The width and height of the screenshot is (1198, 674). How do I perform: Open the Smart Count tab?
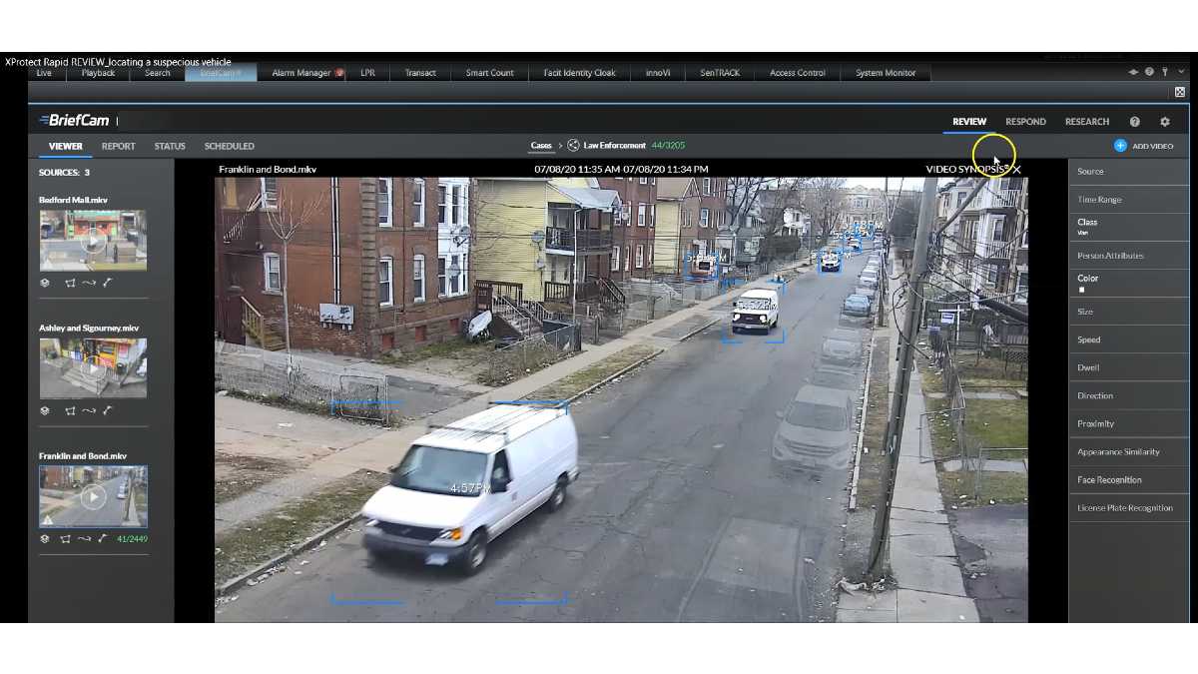click(489, 73)
